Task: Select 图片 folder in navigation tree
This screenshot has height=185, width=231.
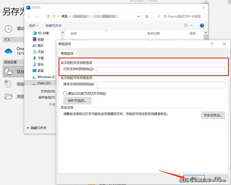Action: [x=38, y=46]
